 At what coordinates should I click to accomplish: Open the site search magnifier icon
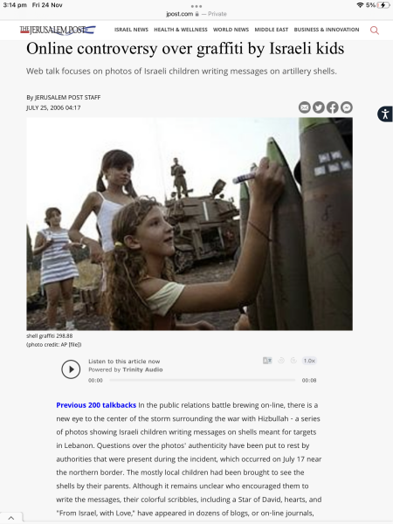click(x=375, y=31)
